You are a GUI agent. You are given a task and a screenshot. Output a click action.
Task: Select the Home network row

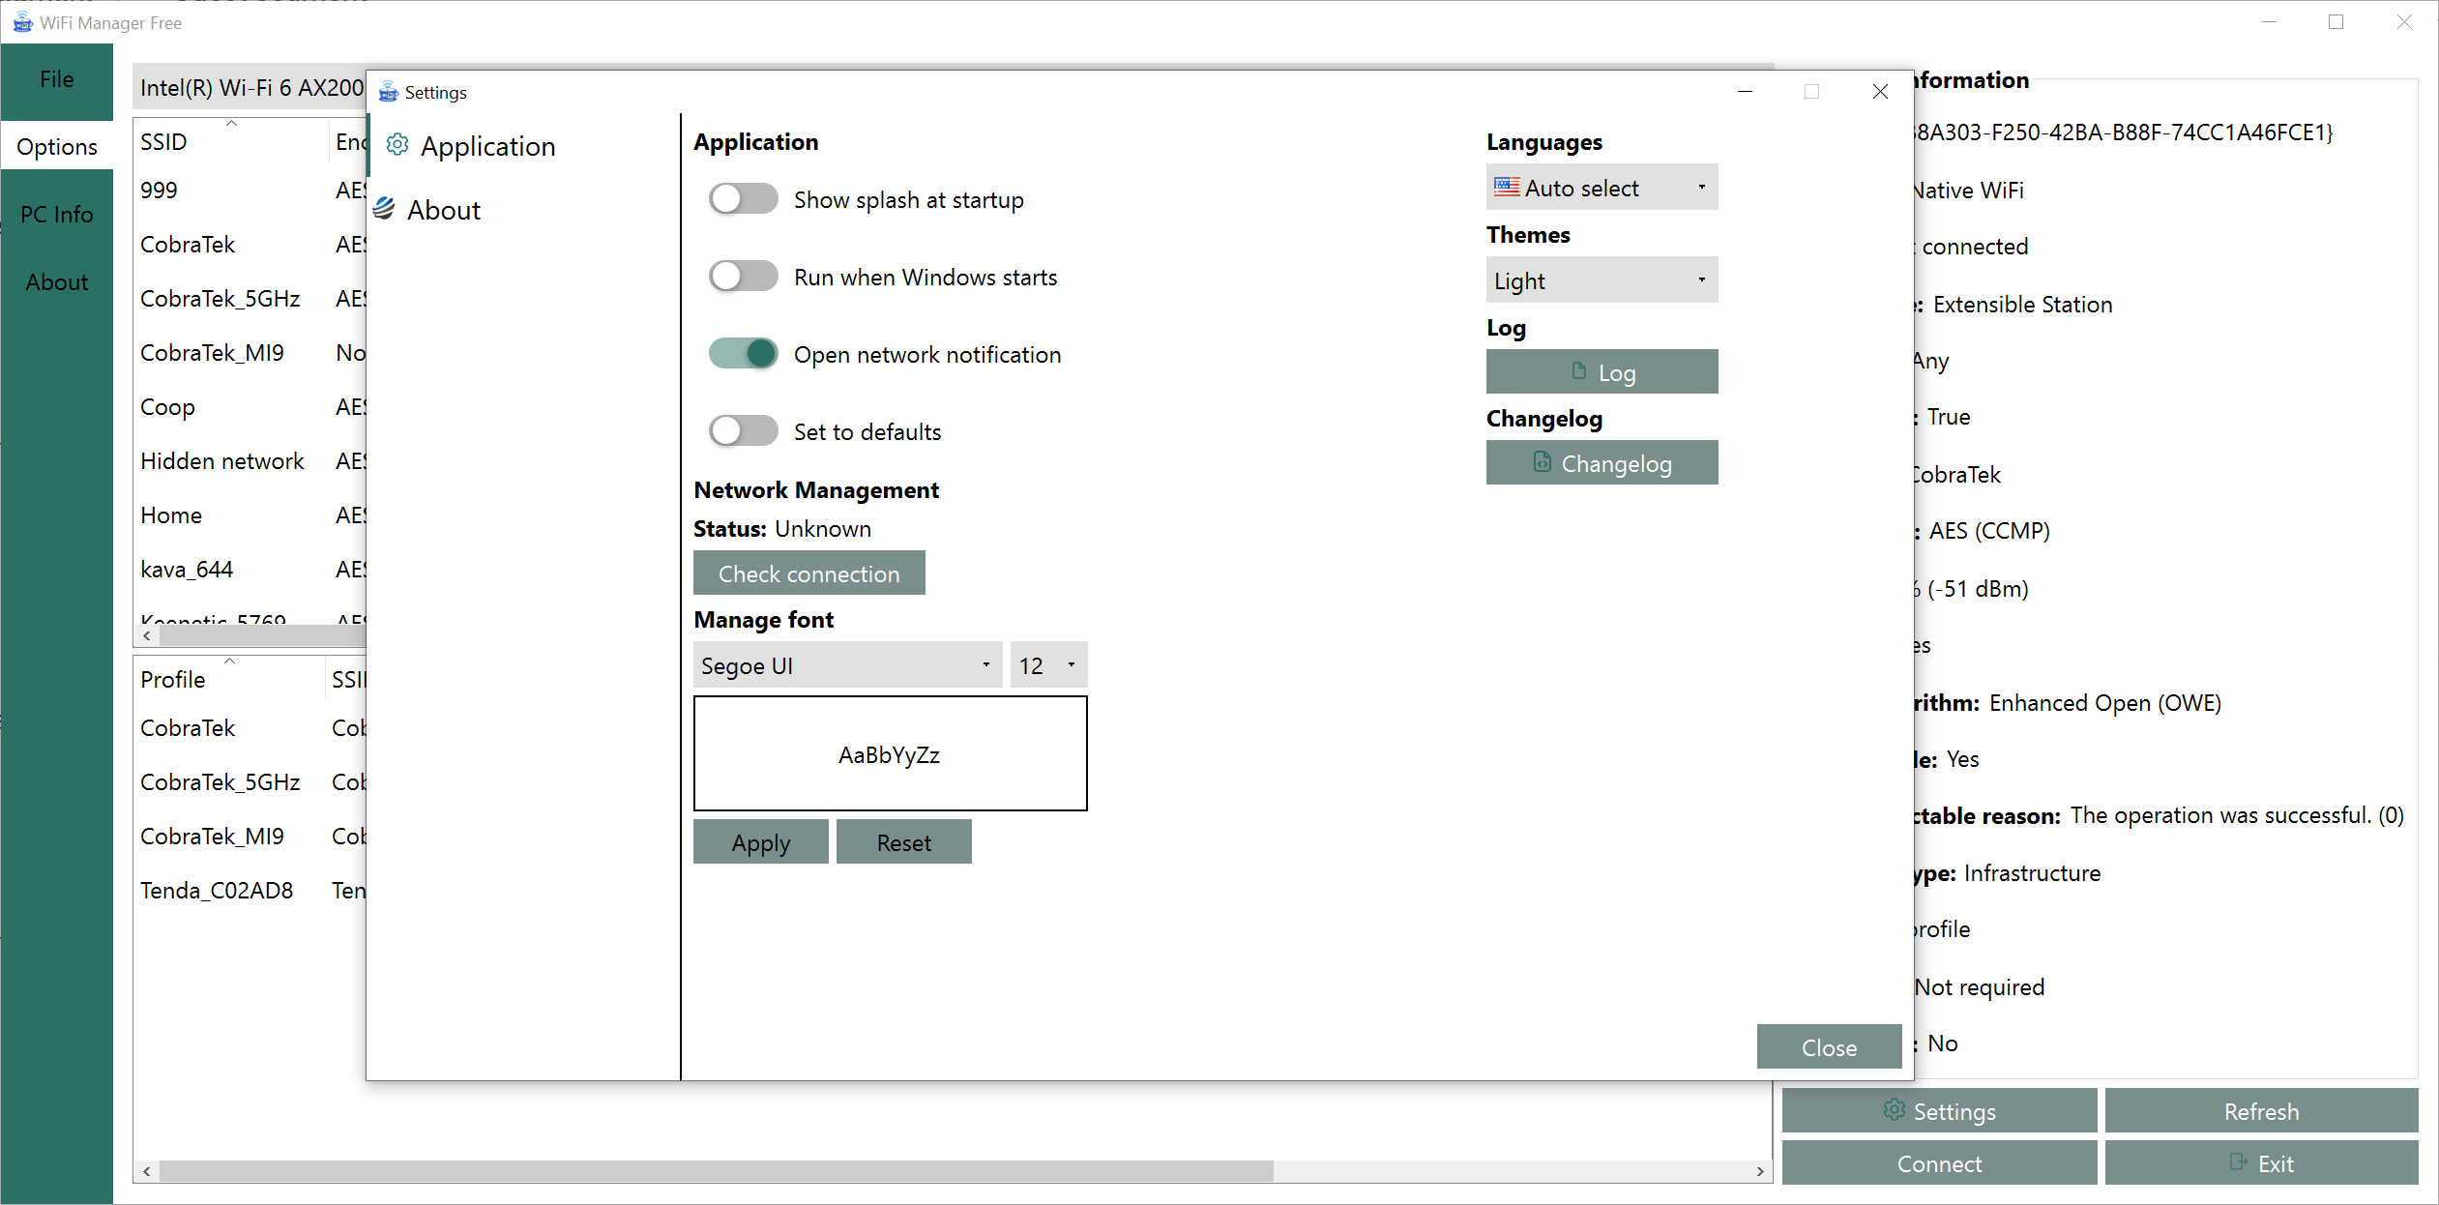click(x=250, y=515)
